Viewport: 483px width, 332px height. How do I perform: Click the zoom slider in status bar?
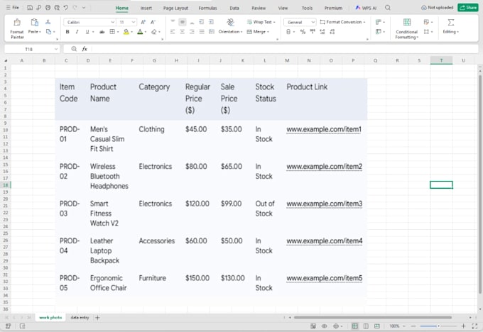pos(438,326)
